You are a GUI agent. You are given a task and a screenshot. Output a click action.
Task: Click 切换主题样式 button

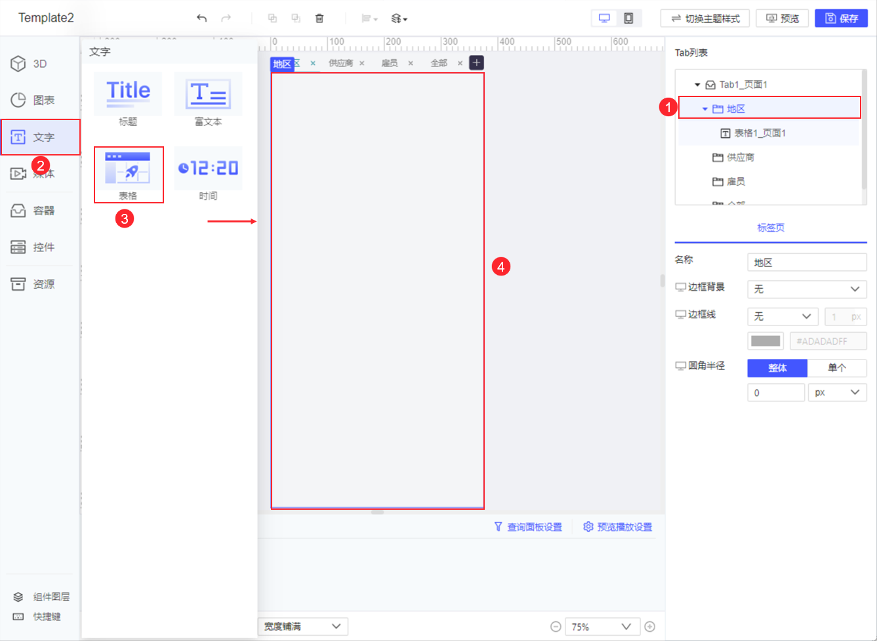[x=705, y=18]
